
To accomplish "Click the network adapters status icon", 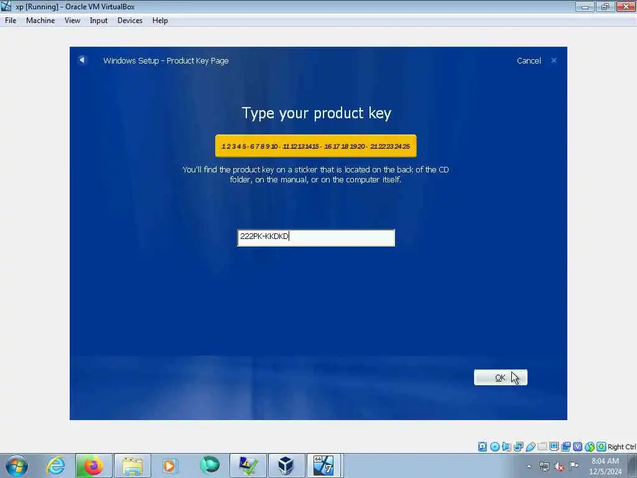I will tap(518, 447).
